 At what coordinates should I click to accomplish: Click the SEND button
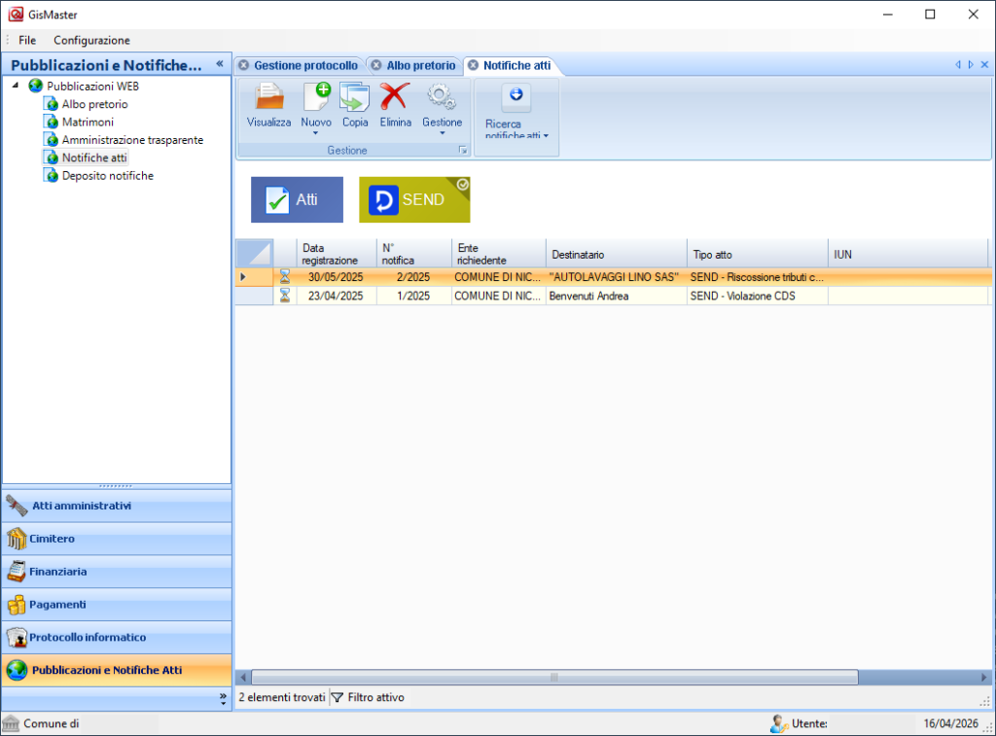pos(414,199)
